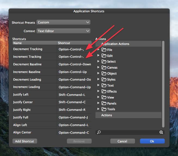Expand the View actions folder
The width and height of the screenshot is (178, 156).
point(98,97)
